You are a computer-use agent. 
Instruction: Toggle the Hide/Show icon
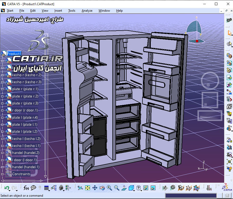click(146, 188)
